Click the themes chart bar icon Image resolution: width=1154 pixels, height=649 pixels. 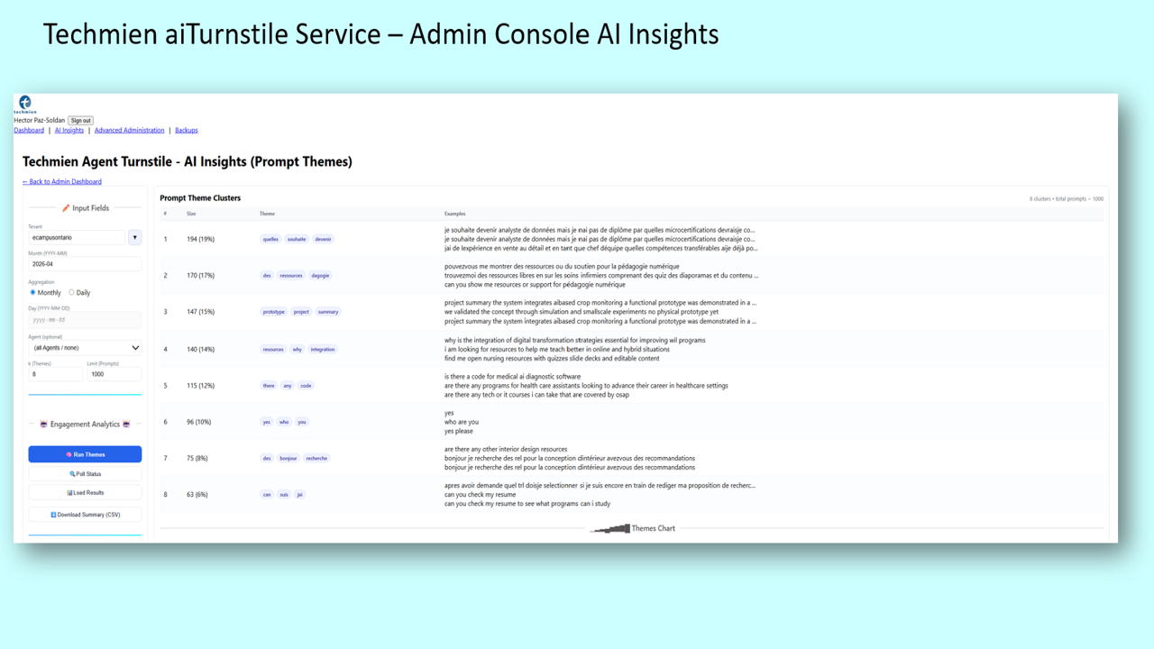(610, 529)
